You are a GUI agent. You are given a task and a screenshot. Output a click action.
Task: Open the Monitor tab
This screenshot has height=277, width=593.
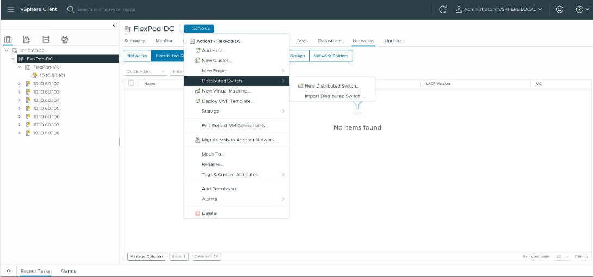click(x=164, y=41)
